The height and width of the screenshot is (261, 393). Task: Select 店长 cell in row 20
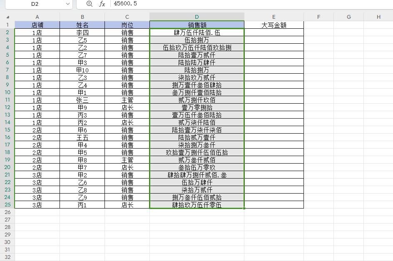click(x=127, y=167)
